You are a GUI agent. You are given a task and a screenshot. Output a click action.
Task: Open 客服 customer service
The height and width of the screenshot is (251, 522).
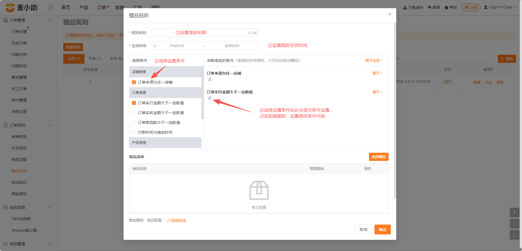click(x=434, y=8)
